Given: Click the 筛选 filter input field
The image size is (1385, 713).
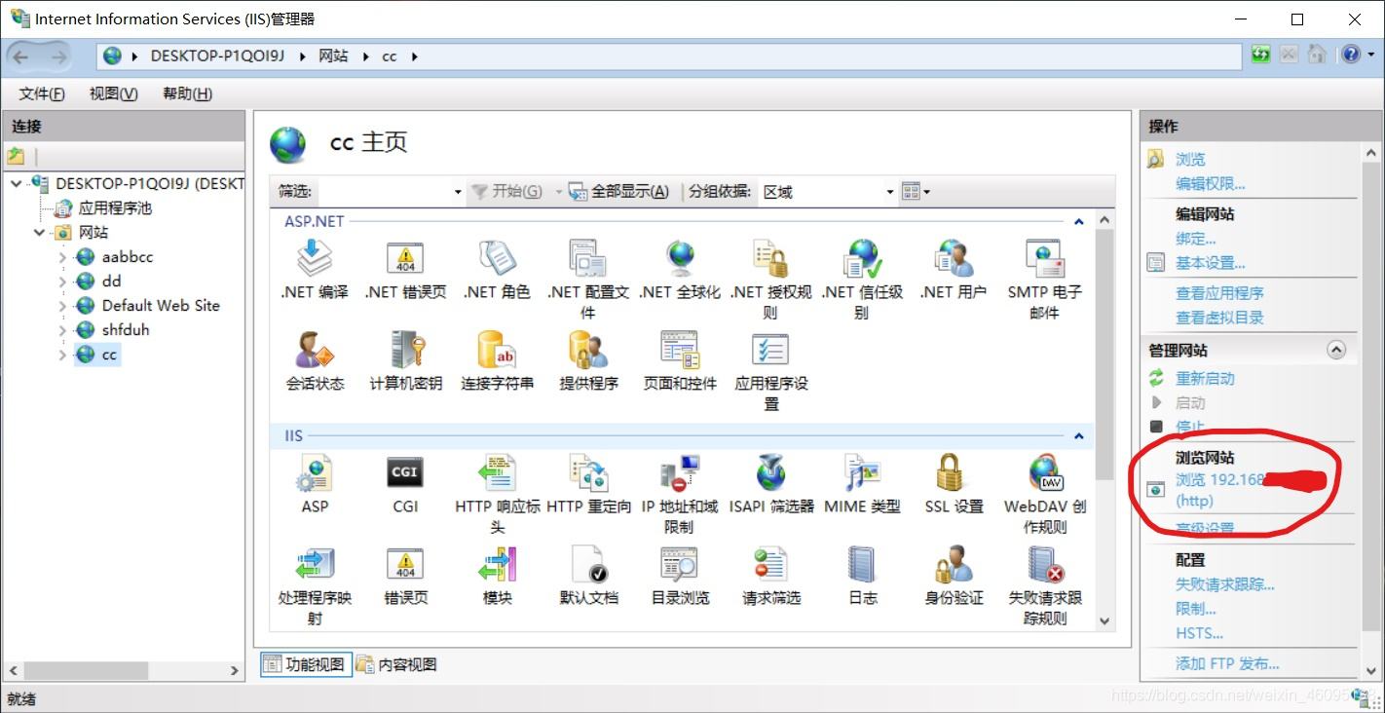Looking at the screenshot, I should [384, 192].
